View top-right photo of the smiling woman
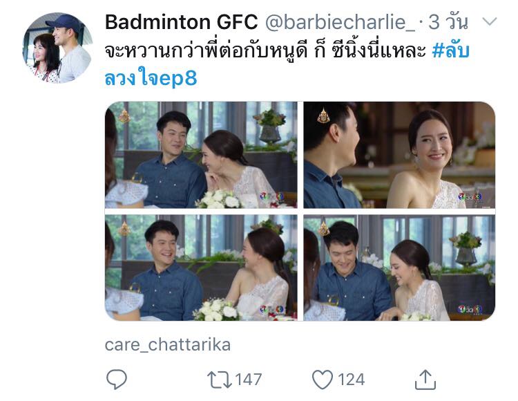The image size is (518, 401). click(x=399, y=155)
